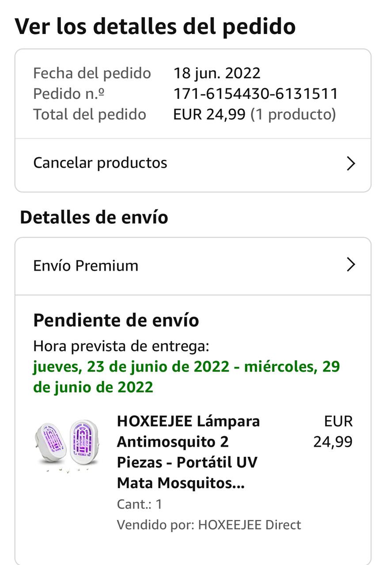Select order number 171-6154430-6131511
386x565 pixels.
point(256,94)
